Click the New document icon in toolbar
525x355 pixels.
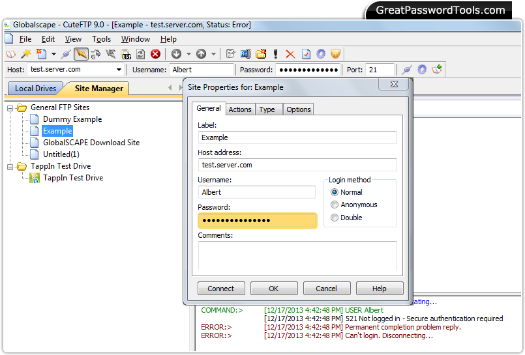click(x=42, y=54)
